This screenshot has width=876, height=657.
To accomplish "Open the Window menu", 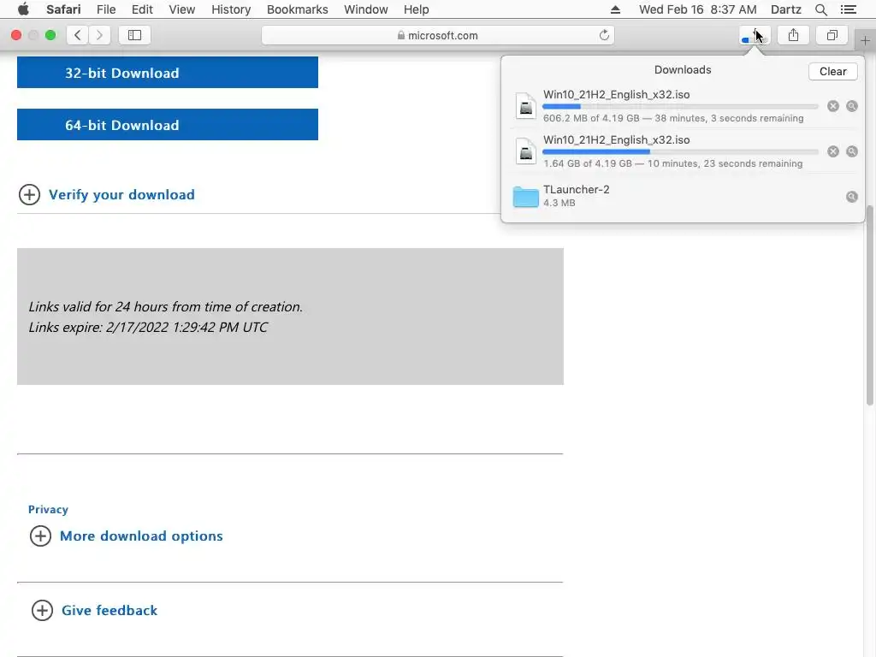I will coord(366,9).
